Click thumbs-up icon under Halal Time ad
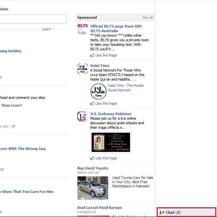This screenshot has height=217, width=217. tap(92, 103)
